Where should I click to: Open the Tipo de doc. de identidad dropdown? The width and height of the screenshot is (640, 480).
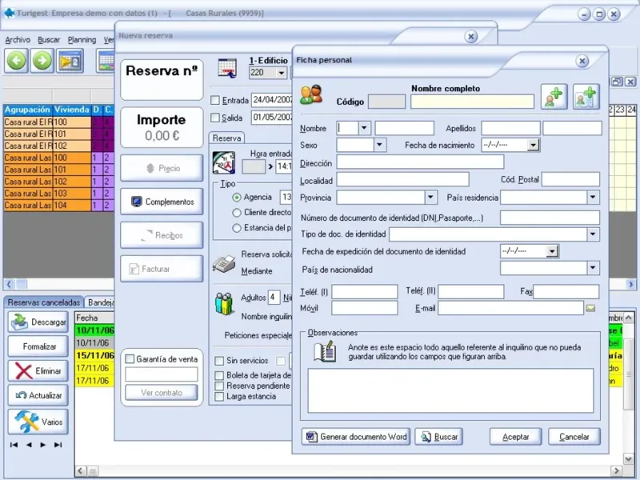click(x=593, y=234)
